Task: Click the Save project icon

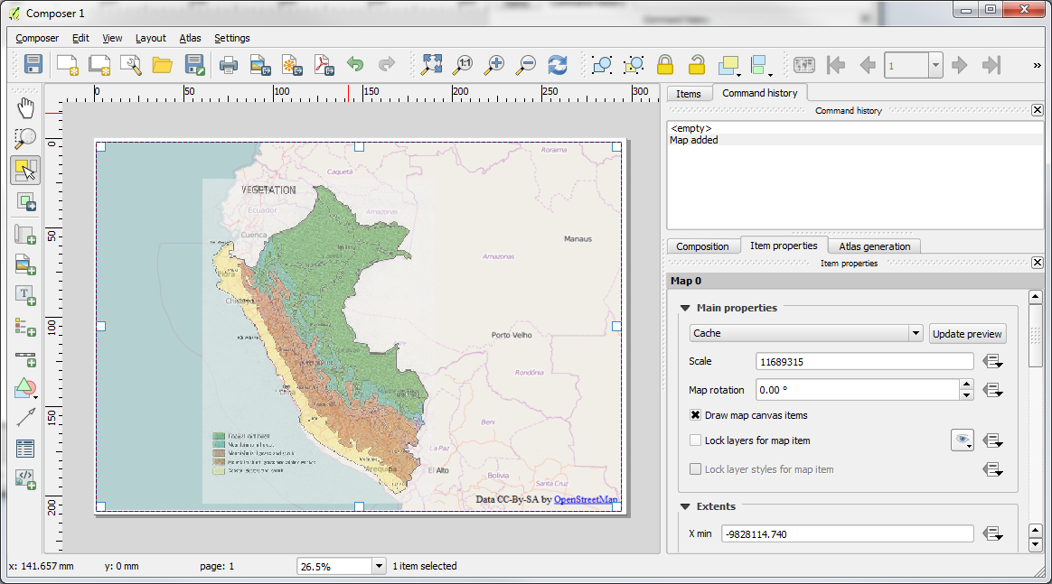Action: pos(33,64)
